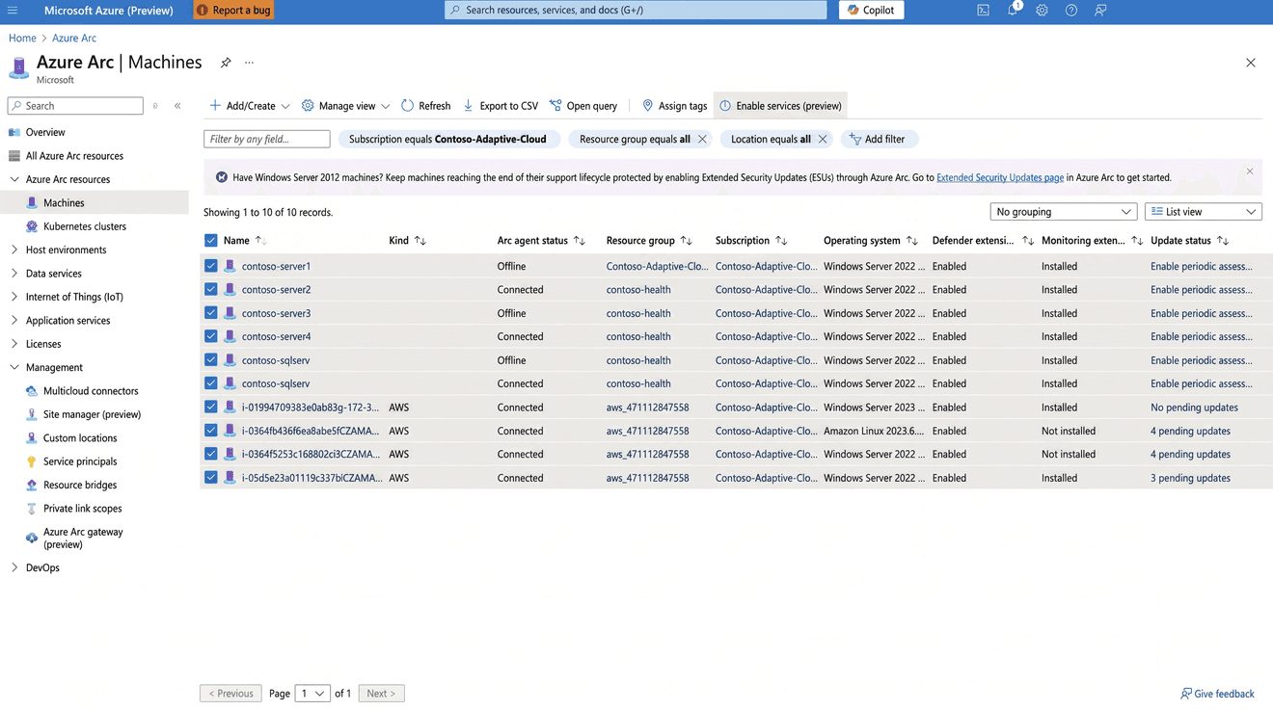The height and width of the screenshot is (710, 1273).
Task: Uncheck the contoso-server1 row checkbox
Action: click(x=211, y=266)
